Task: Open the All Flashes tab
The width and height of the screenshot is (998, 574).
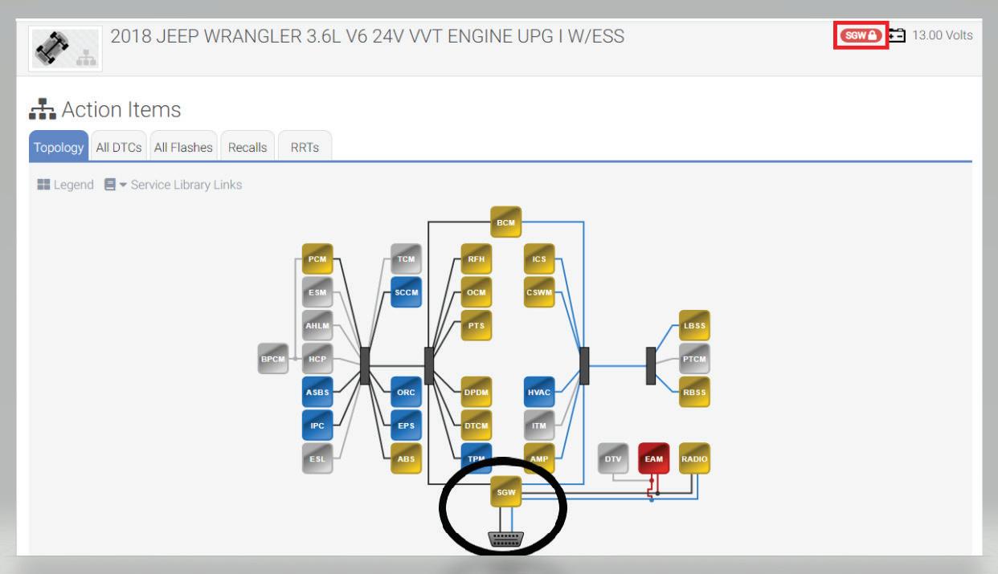Action: coord(184,147)
